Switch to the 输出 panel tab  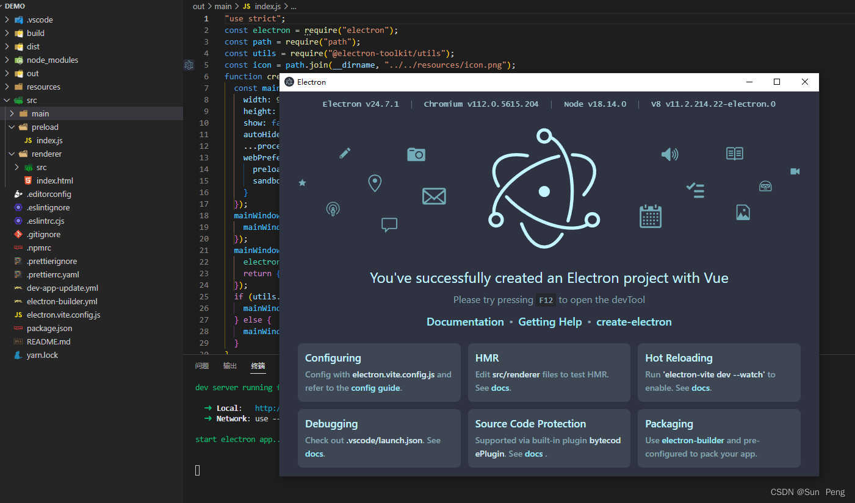(230, 366)
